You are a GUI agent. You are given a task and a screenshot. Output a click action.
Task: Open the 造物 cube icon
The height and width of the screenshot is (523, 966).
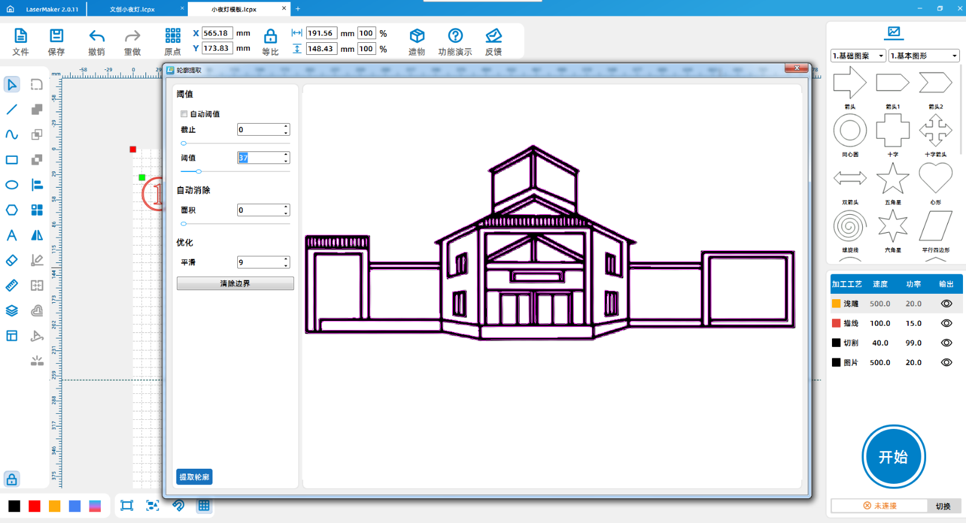[417, 36]
